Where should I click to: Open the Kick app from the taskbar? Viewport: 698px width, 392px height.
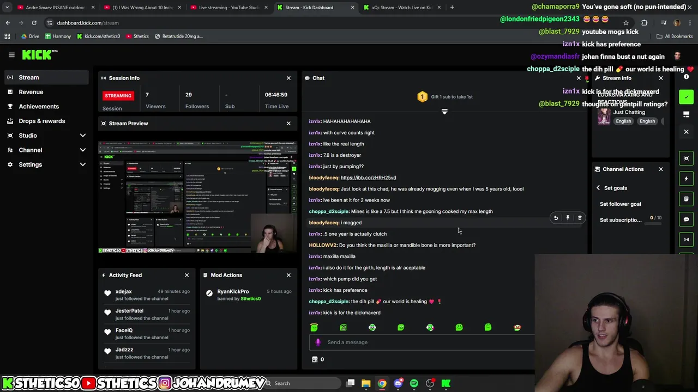click(446, 383)
